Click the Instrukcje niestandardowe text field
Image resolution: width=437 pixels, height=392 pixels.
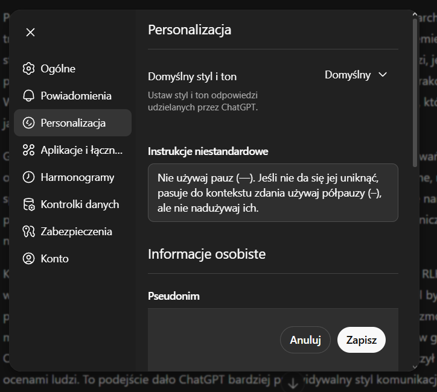[x=273, y=192]
